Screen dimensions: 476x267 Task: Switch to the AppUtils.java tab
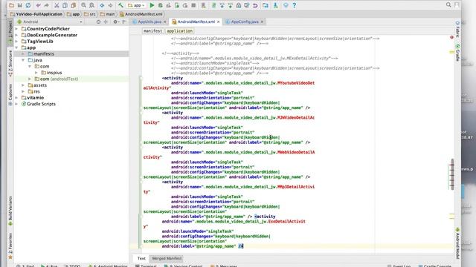(149, 22)
